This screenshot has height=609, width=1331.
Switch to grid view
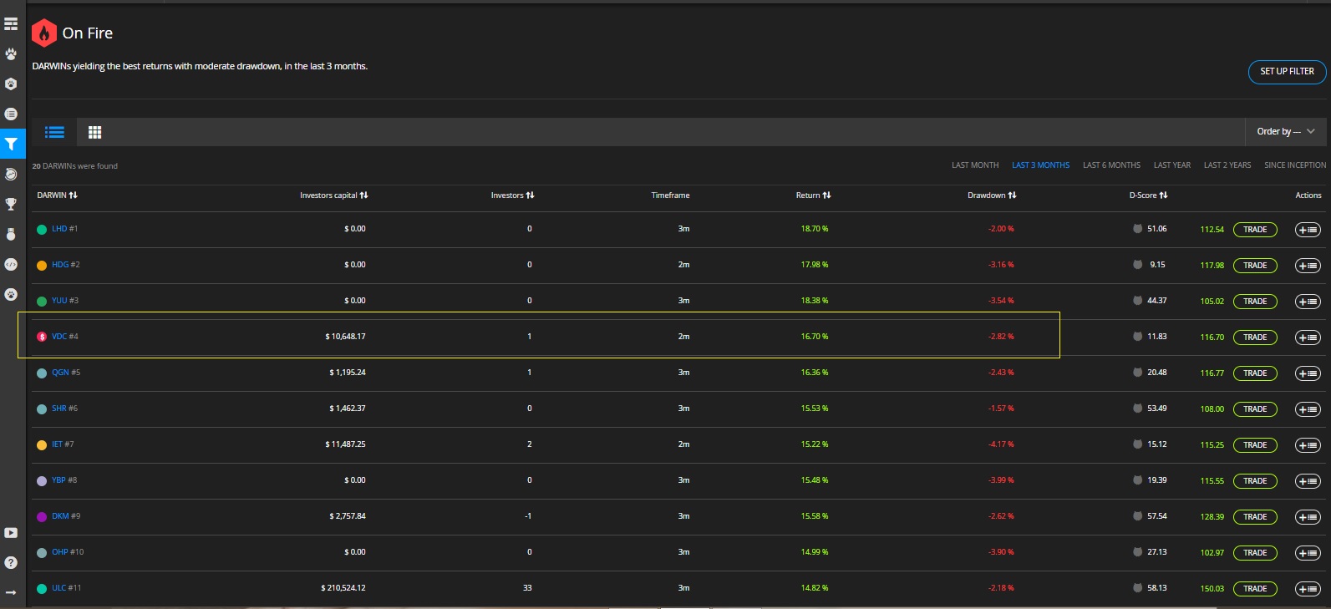[95, 132]
